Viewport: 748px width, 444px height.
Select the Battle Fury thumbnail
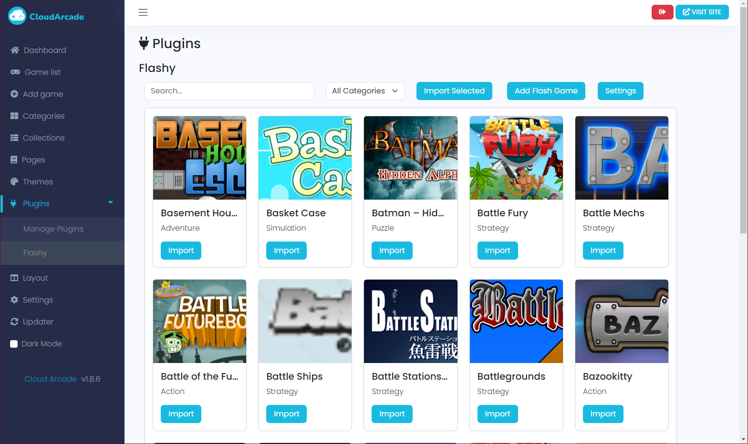[x=516, y=158]
